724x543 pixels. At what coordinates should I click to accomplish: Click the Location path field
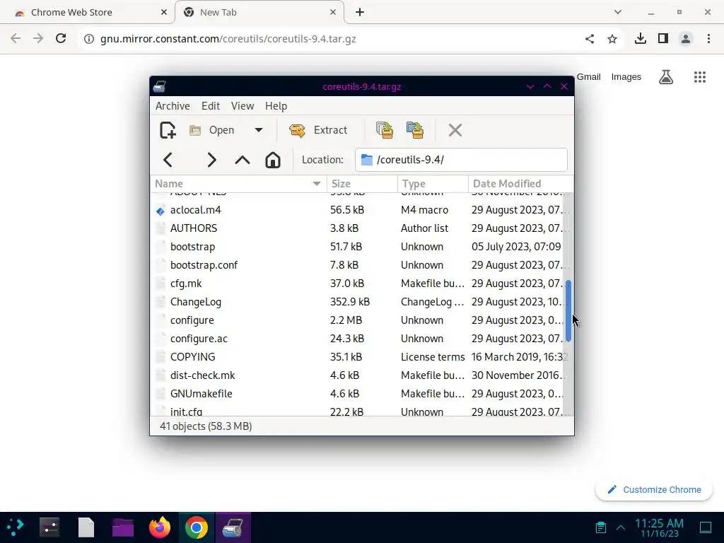(461, 160)
